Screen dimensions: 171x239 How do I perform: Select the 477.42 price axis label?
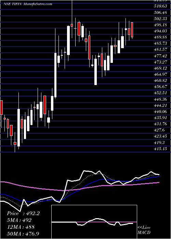(160, 56)
